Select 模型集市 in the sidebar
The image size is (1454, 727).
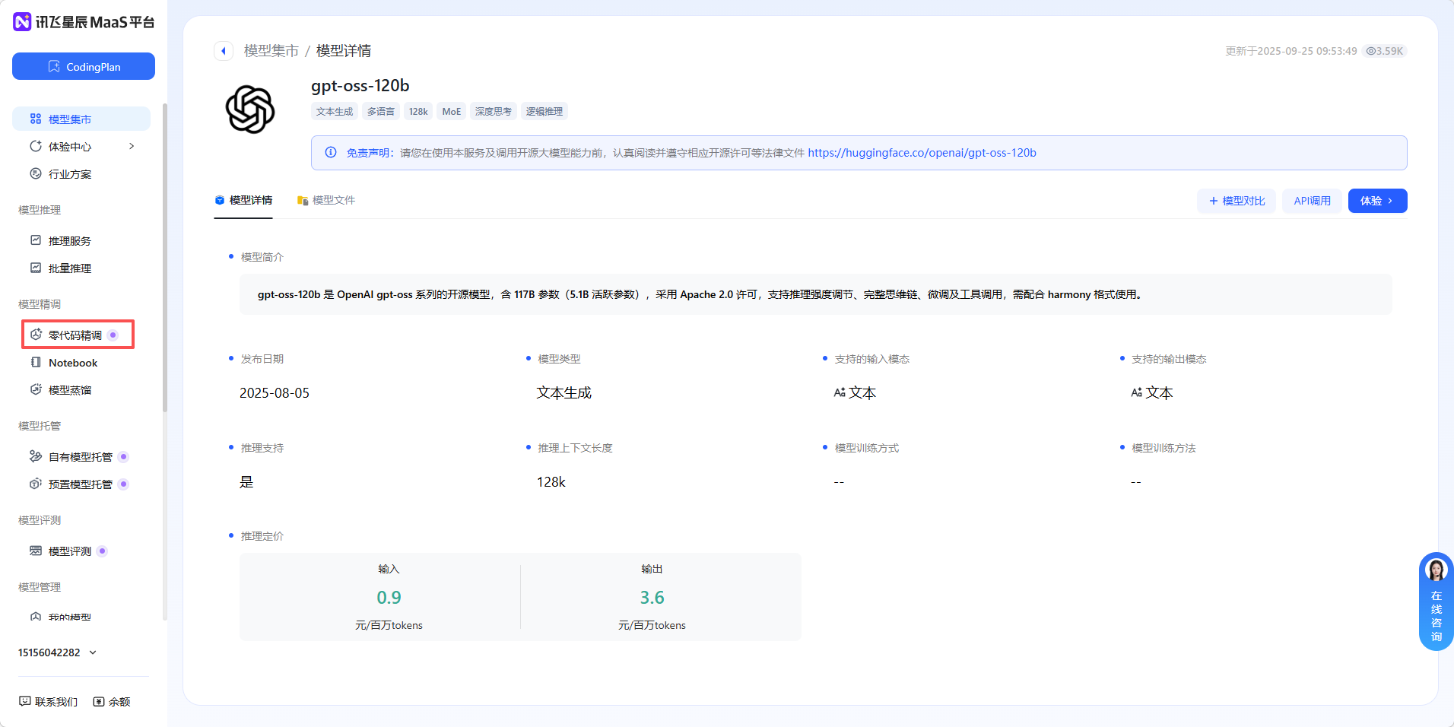click(81, 119)
